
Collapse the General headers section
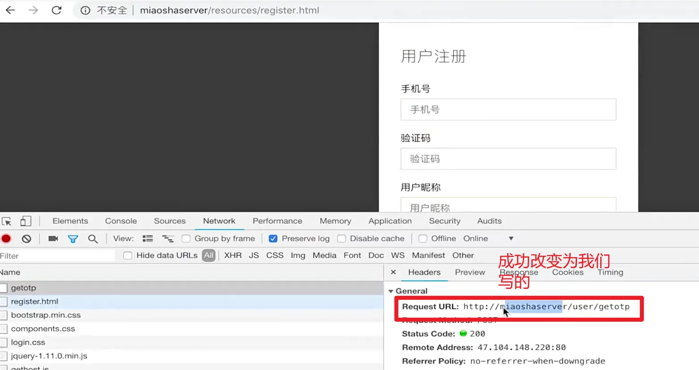pos(391,291)
